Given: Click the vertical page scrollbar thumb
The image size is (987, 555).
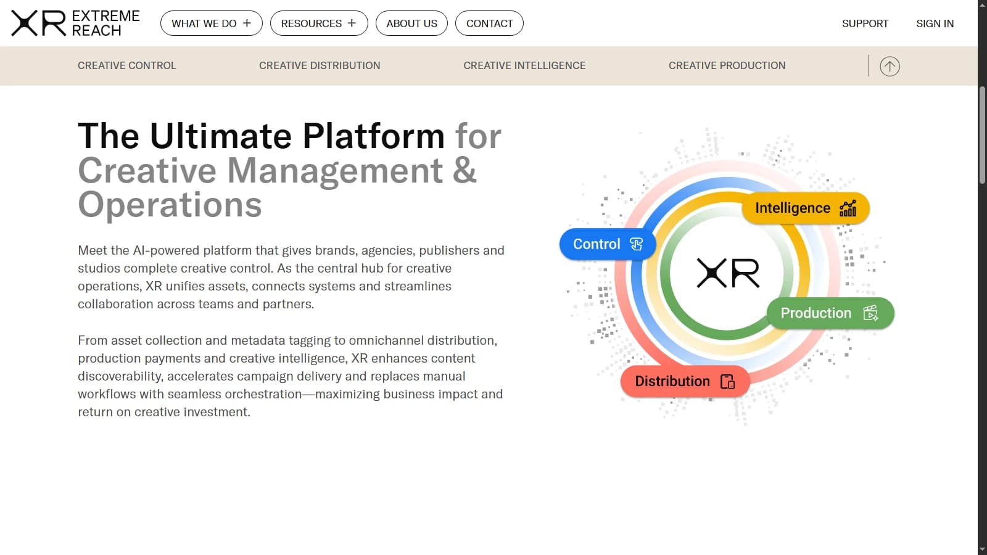Looking at the screenshot, I should 982,136.
